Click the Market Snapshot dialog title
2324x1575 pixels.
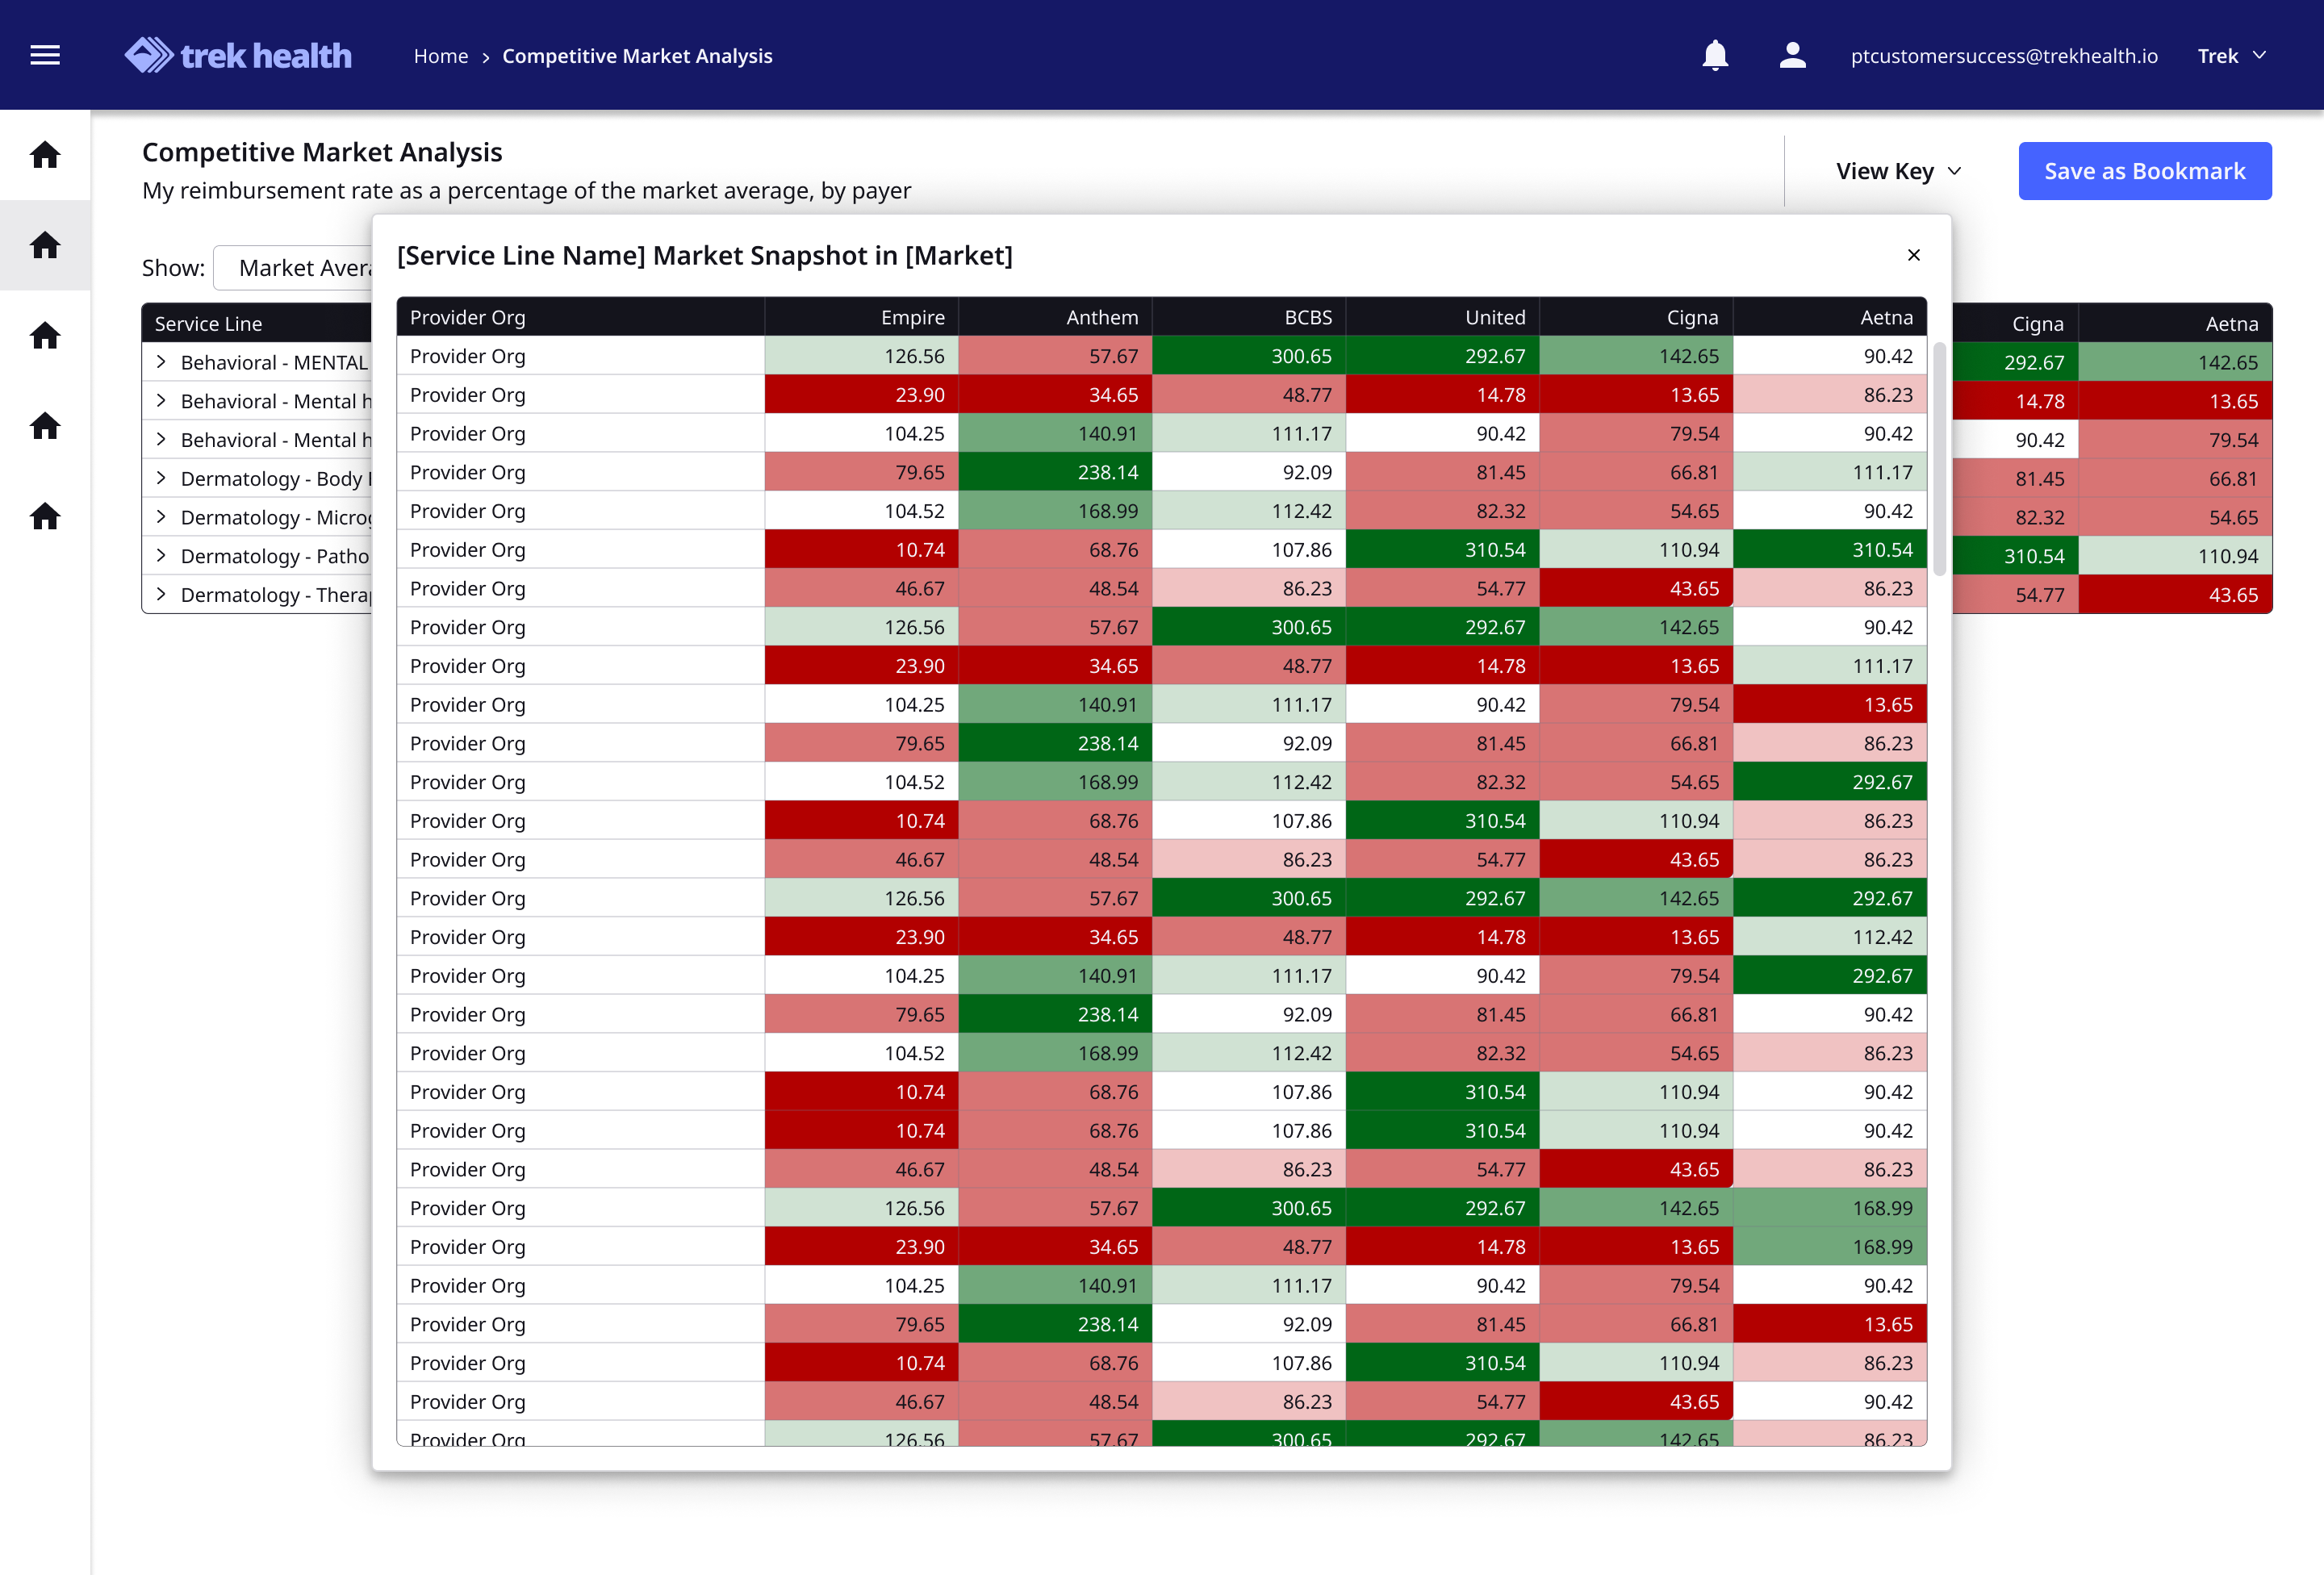click(705, 255)
